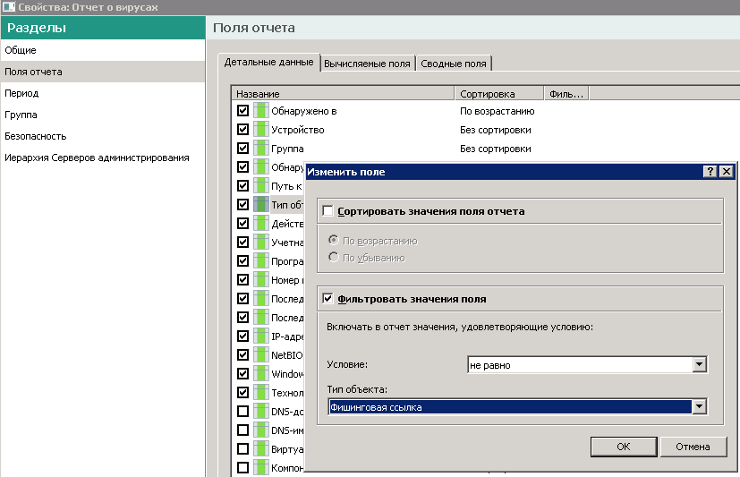Uncheck Фильтровать значения поля checkbox
Viewport: 740px width, 477px height.
328,298
